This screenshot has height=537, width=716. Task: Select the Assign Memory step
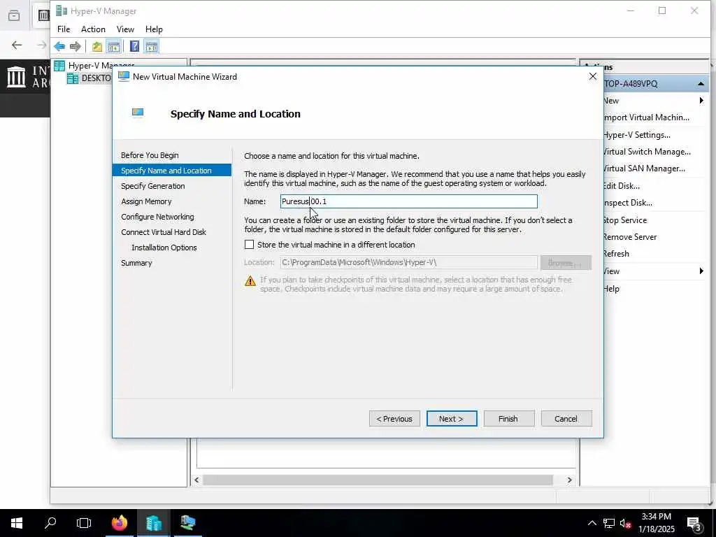tap(146, 201)
